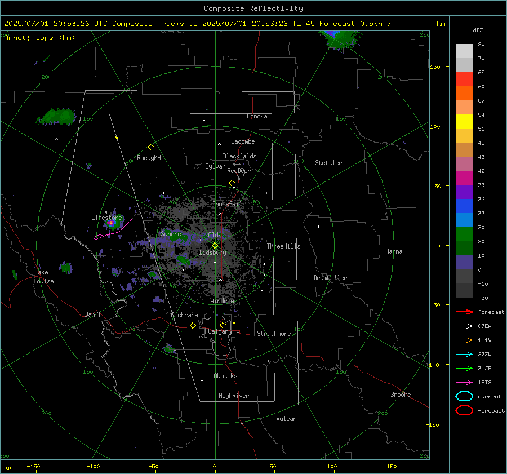Click the 'Forecast 0.5(hr)' header text

point(355,24)
